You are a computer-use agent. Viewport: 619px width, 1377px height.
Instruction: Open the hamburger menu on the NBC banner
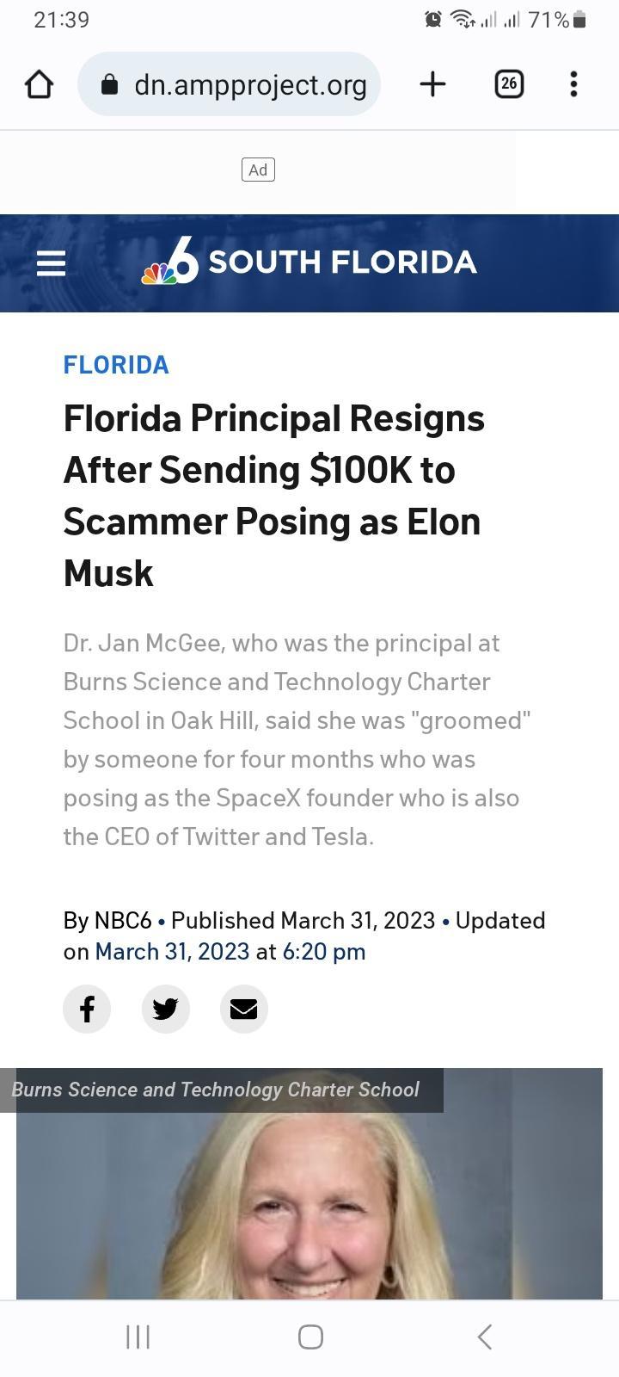click(x=51, y=263)
